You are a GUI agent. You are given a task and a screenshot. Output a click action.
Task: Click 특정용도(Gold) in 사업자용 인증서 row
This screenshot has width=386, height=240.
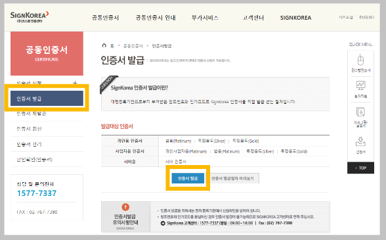(x=294, y=151)
